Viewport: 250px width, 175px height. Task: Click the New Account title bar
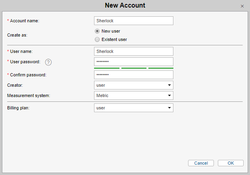tap(125, 6)
